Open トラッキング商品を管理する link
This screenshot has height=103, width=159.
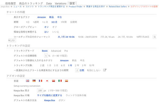pyautogui.click(x=51, y=6)
